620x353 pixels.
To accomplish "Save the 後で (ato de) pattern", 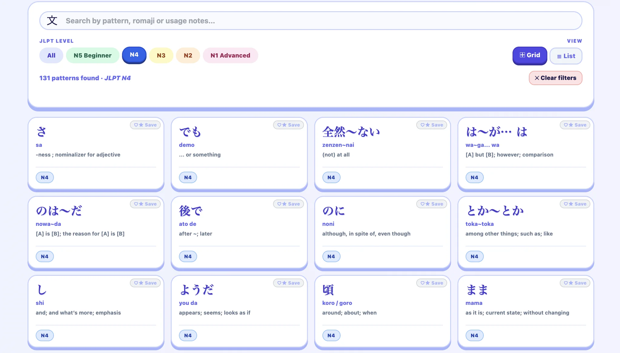I will [289, 204].
